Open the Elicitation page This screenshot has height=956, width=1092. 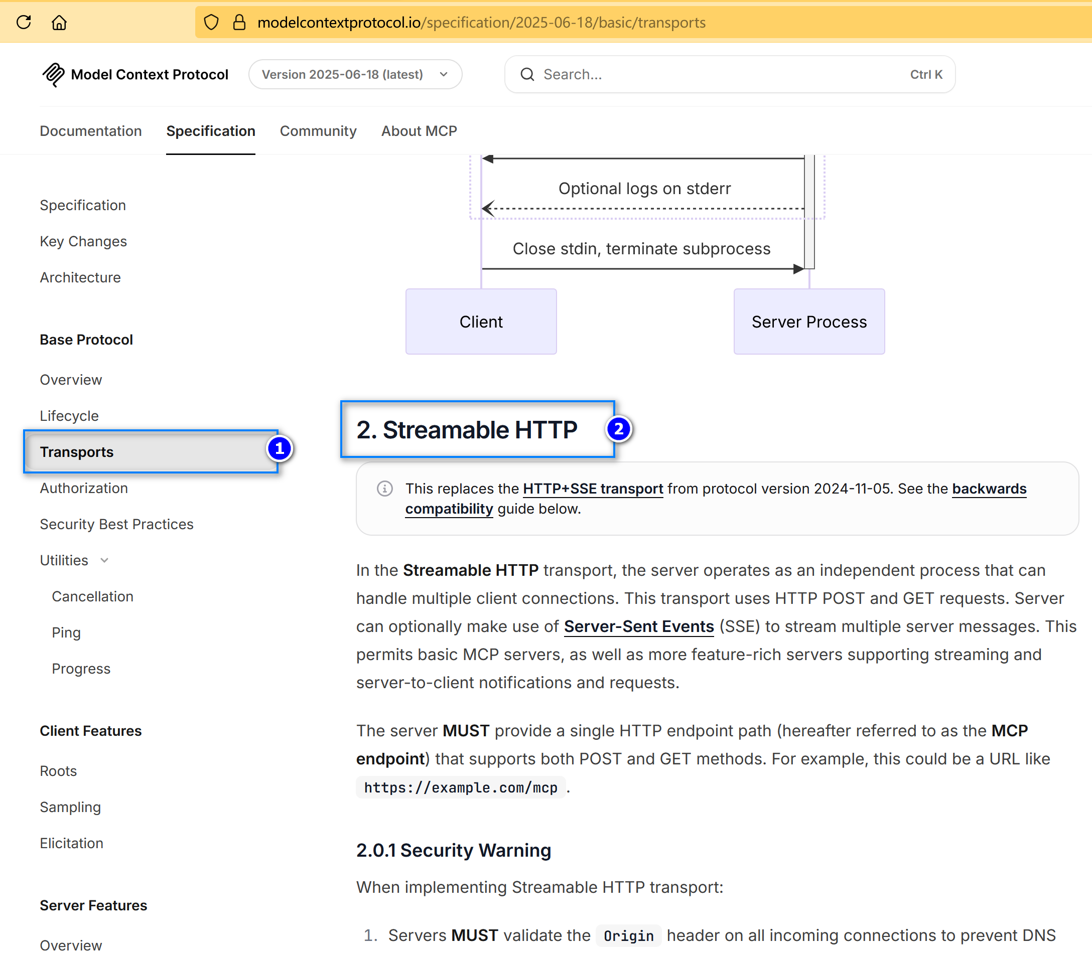(72, 844)
